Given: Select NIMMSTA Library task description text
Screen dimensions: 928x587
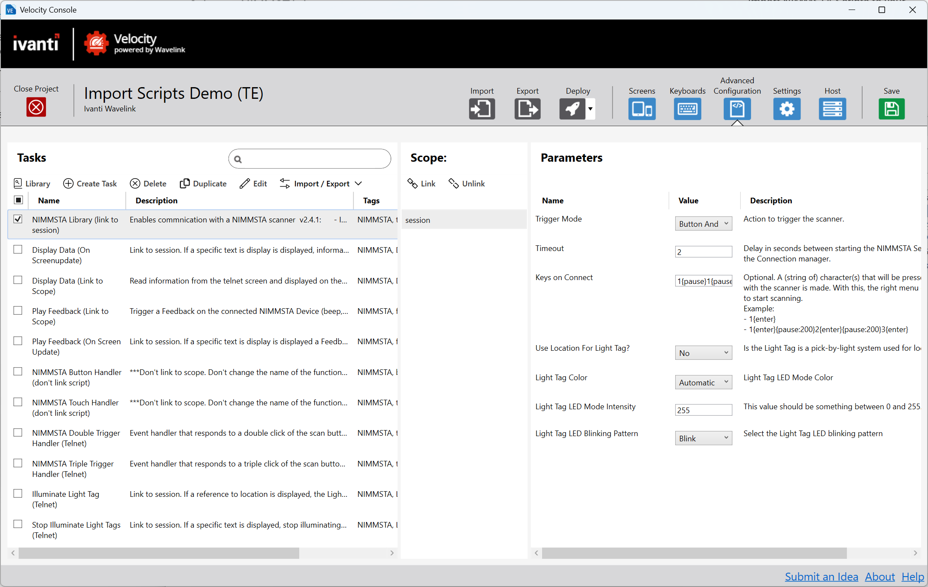Looking at the screenshot, I should click(x=238, y=220).
